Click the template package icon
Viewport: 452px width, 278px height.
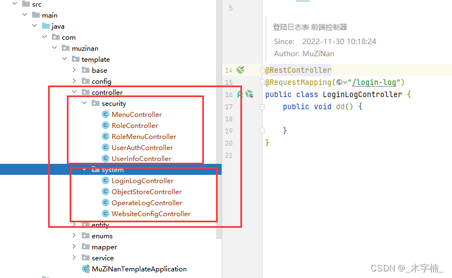pos(76,59)
